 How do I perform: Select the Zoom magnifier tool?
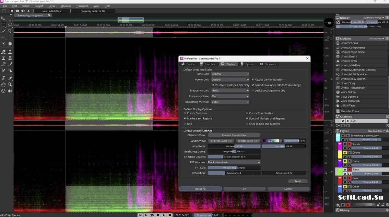tap(10, 84)
